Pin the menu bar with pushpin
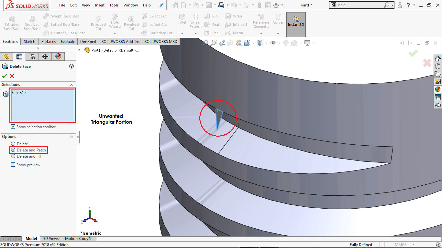This screenshot has height=248, width=442. tap(161, 5)
